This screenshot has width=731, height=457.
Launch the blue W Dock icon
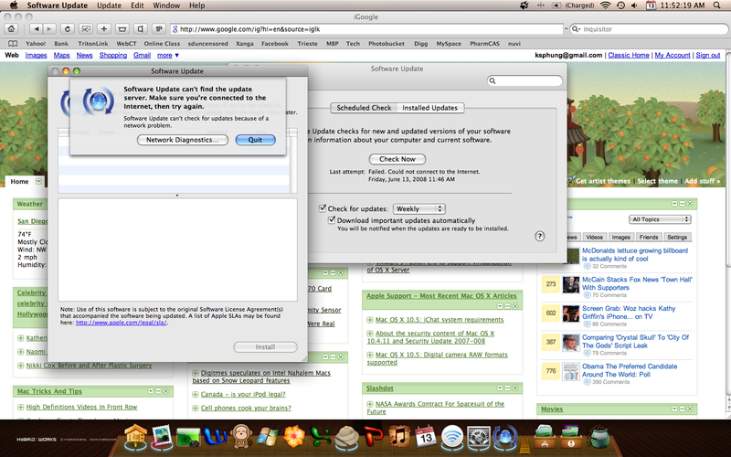click(215, 437)
